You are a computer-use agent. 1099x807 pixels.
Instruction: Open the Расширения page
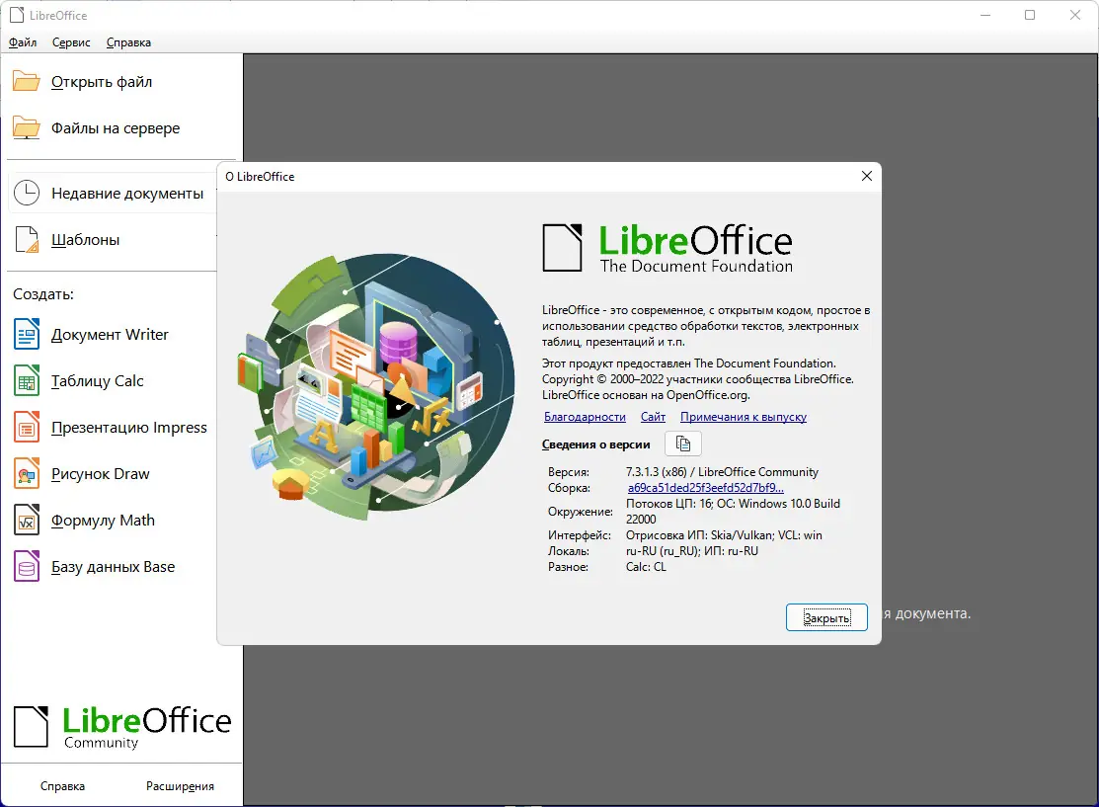[181, 785]
